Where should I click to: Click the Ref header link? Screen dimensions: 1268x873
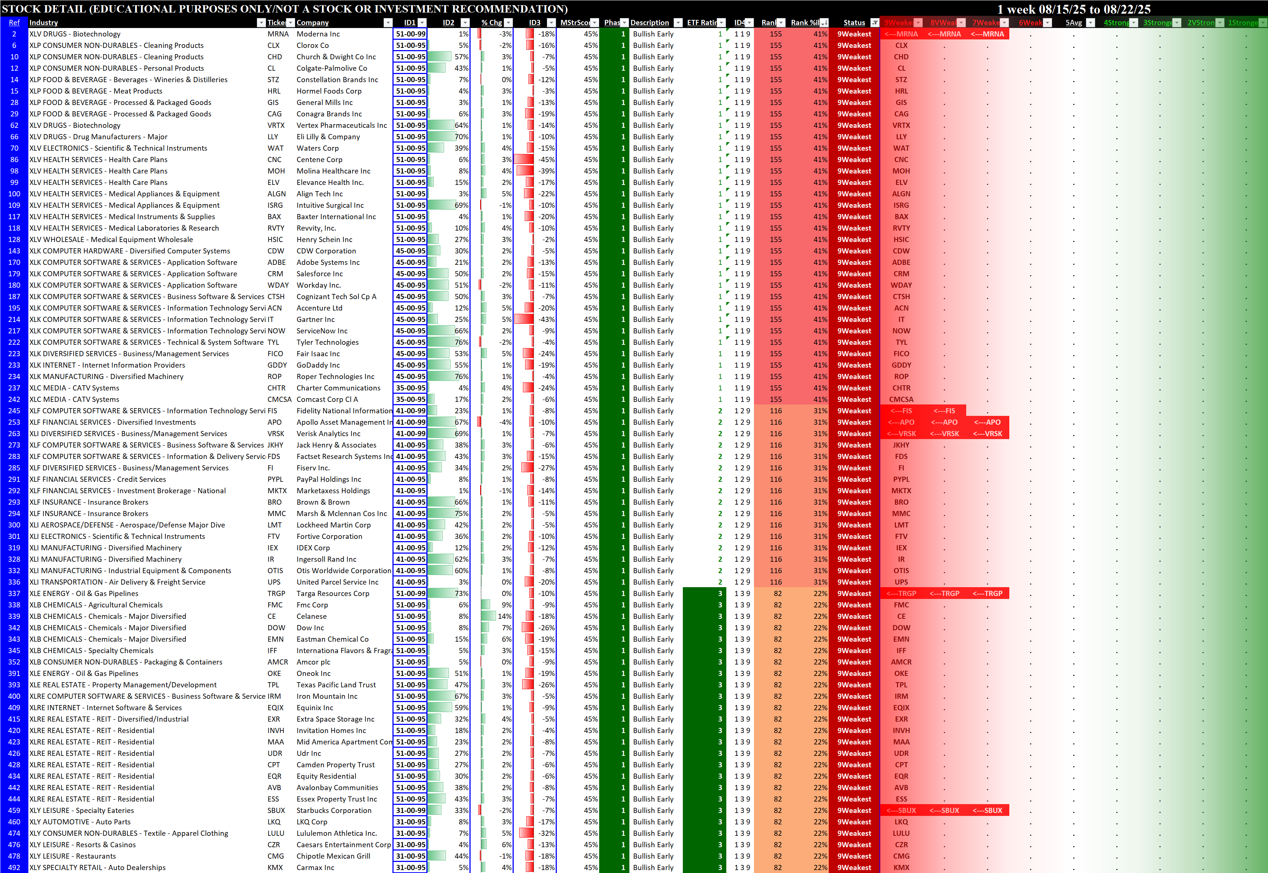click(x=14, y=22)
